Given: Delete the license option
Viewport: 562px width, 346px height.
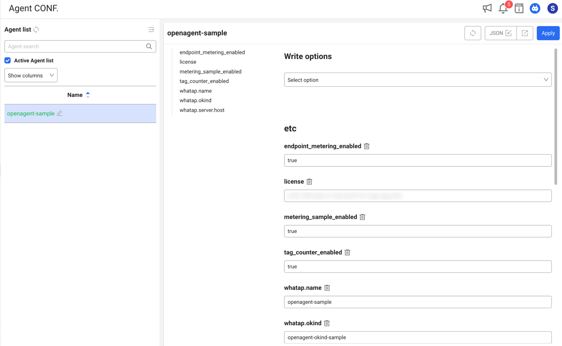Looking at the screenshot, I should click(309, 182).
